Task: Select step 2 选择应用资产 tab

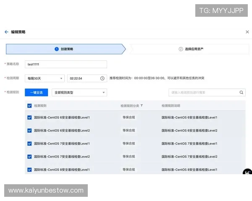Action: pos(189,49)
